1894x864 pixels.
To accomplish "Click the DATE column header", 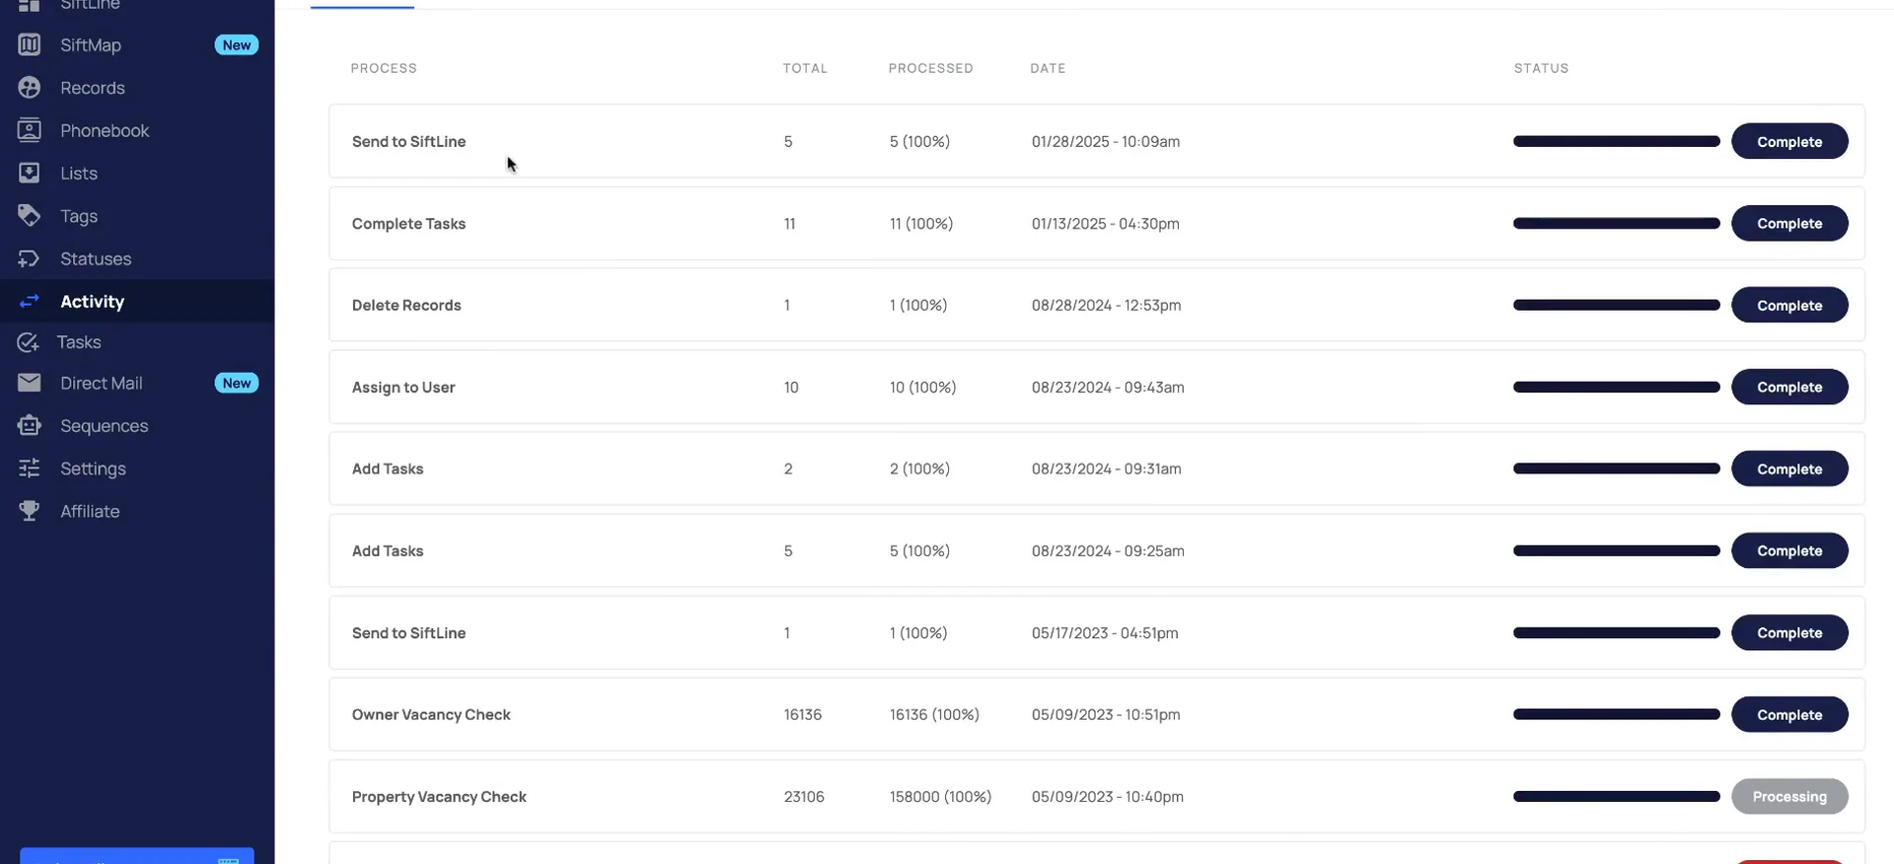I will pos(1048,68).
